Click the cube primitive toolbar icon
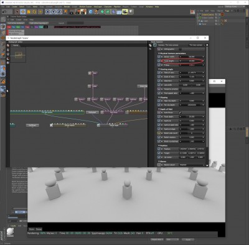Viewport: 249px width, 245px height. (x=90, y=12)
